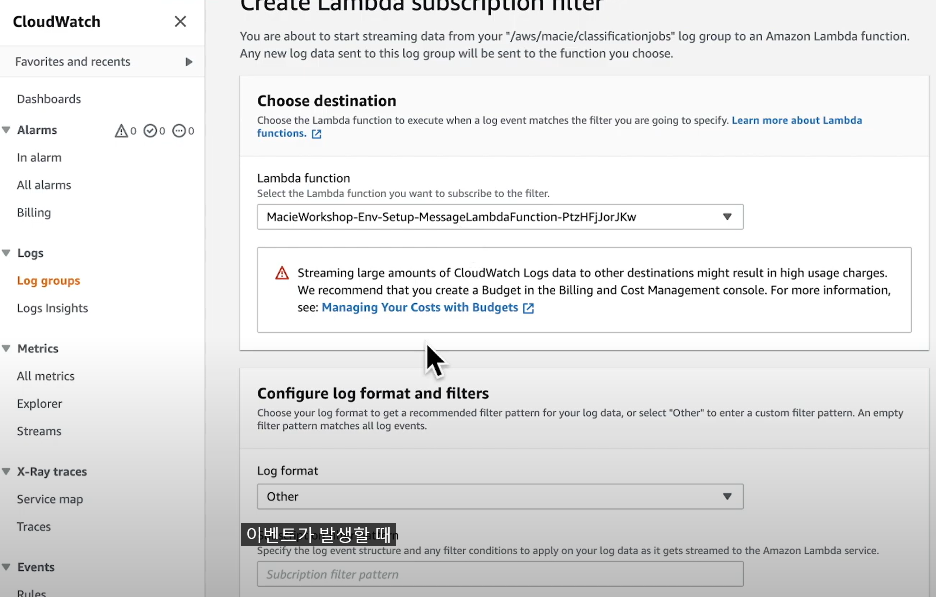936x597 pixels.
Task: Go to Dashboards in sidebar
Action: [49, 99]
